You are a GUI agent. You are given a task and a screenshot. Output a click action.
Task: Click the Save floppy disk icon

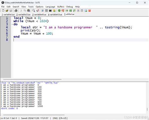11,11
